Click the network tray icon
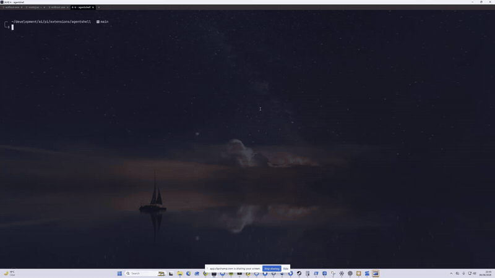Image resolution: width=495 pixels, height=278 pixels. click(470, 273)
